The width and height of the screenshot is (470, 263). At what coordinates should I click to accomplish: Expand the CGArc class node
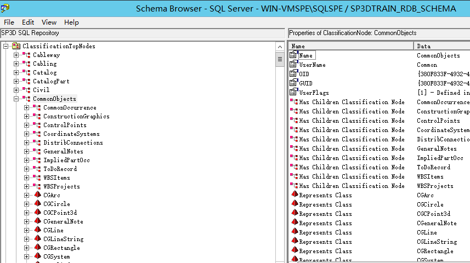click(27, 195)
